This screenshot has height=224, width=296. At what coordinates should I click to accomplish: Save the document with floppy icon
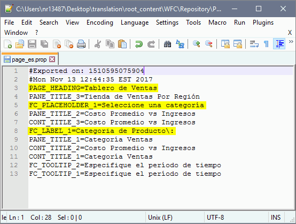[x=32, y=44]
